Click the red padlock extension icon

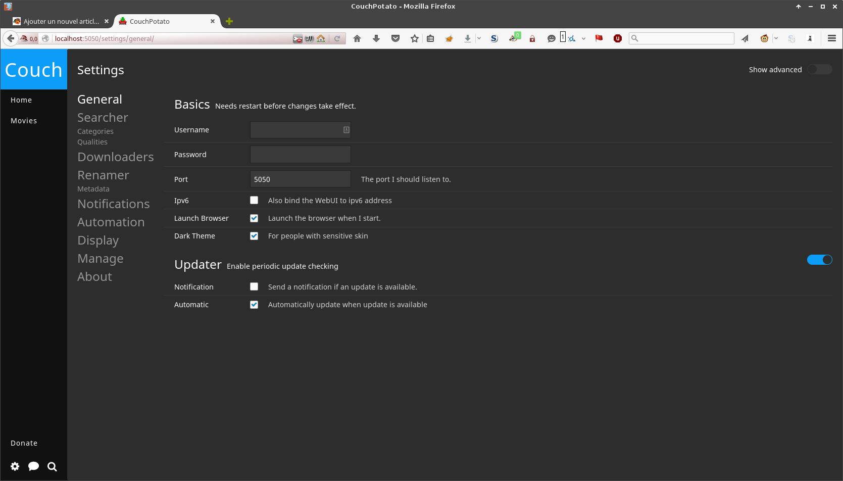click(532, 38)
